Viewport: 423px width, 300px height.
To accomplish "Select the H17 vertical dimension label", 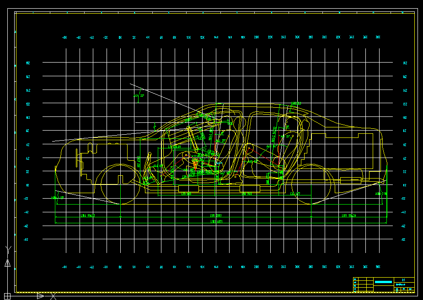I will pos(139,162).
